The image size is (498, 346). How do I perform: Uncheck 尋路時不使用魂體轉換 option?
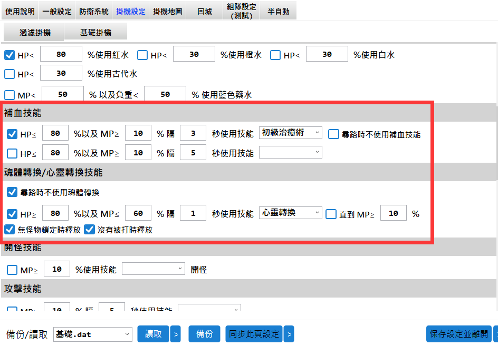12,192
